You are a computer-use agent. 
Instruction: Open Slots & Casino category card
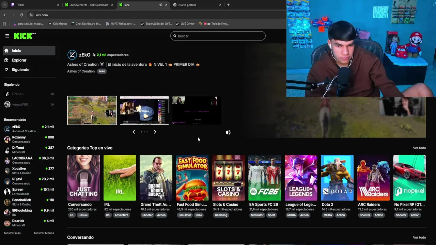[x=228, y=178]
